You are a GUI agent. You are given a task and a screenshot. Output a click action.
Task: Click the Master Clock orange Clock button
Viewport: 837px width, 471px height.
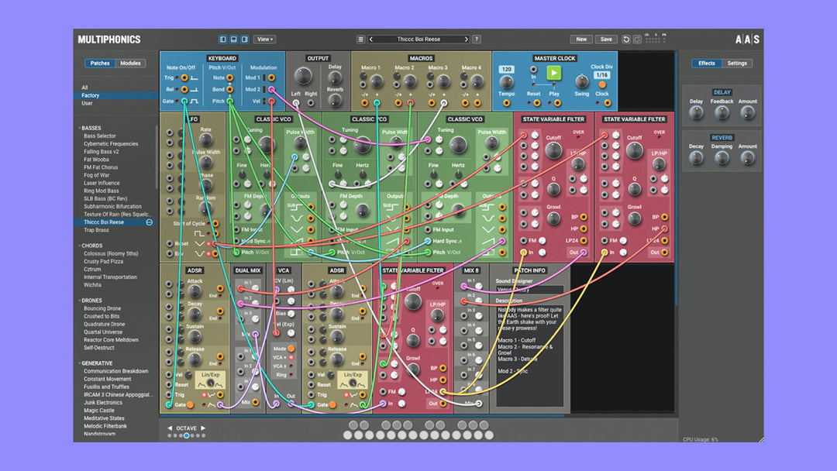(602, 84)
